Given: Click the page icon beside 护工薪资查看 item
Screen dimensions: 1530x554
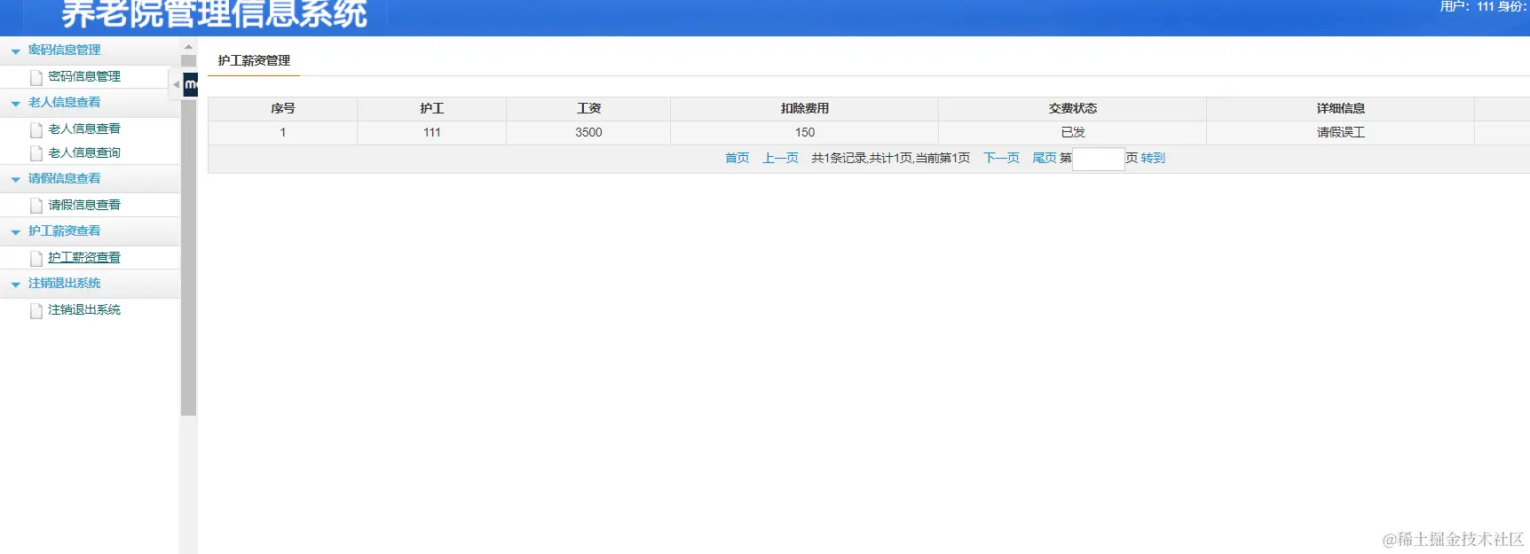Looking at the screenshot, I should 36,258.
